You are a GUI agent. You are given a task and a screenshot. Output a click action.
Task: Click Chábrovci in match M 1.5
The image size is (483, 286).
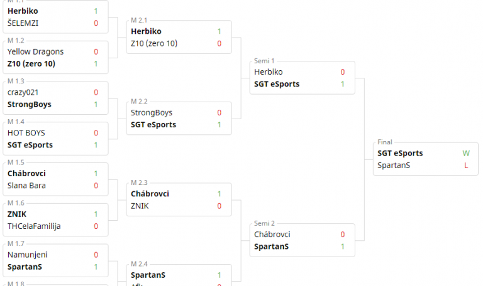(26, 173)
